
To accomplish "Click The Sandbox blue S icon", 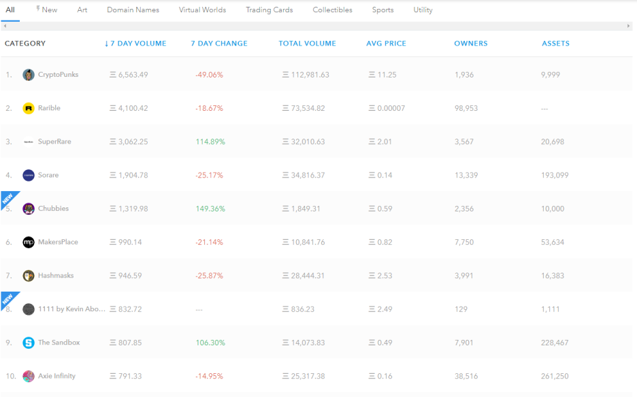I will pyautogui.click(x=29, y=343).
